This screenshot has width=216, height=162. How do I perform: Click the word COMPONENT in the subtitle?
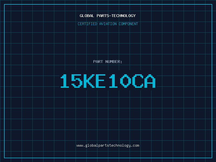tap(129, 24)
